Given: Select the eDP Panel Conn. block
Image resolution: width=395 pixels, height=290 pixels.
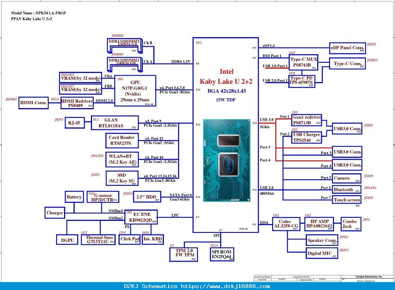Looking at the screenshot, I should pos(347,48).
